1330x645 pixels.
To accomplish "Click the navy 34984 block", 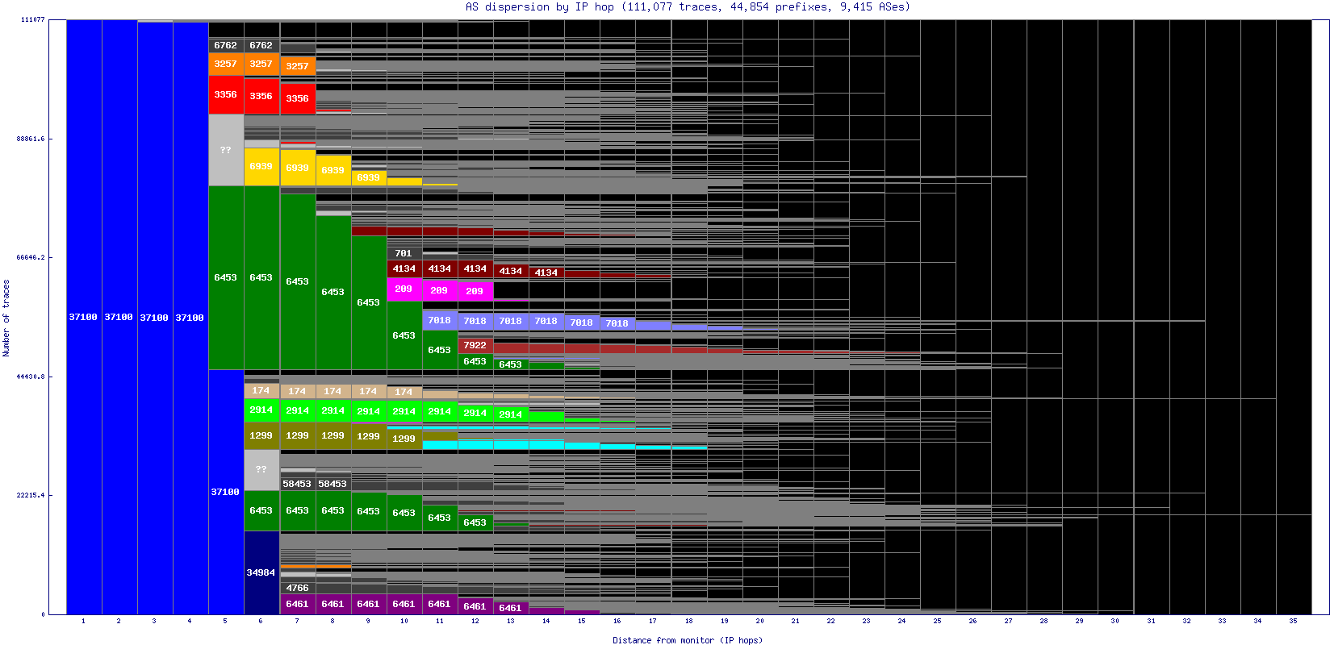I will pyautogui.click(x=261, y=572).
